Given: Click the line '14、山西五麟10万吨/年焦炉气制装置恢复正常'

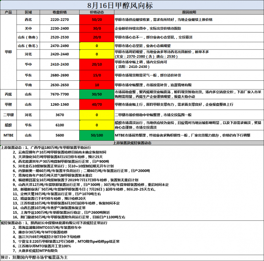Looking at the screenshot, I should (49, 208).
